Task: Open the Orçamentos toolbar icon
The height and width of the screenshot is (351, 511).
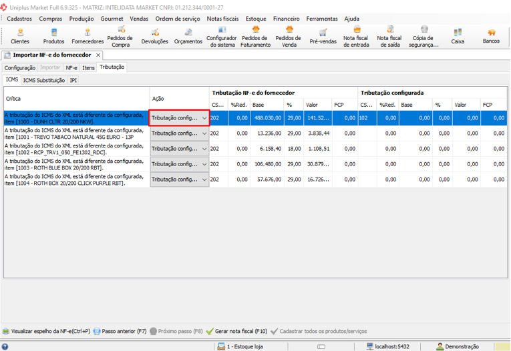Action: [x=188, y=37]
